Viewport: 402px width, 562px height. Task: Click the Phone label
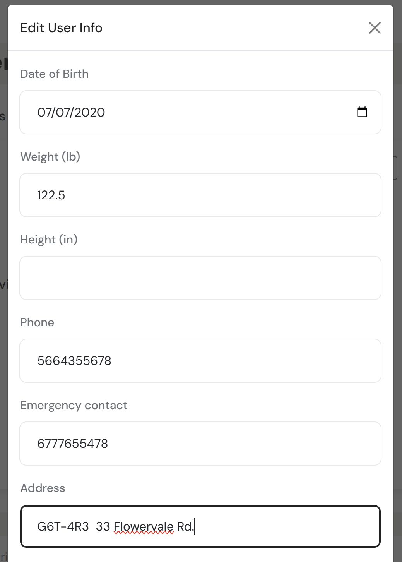[x=37, y=322]
